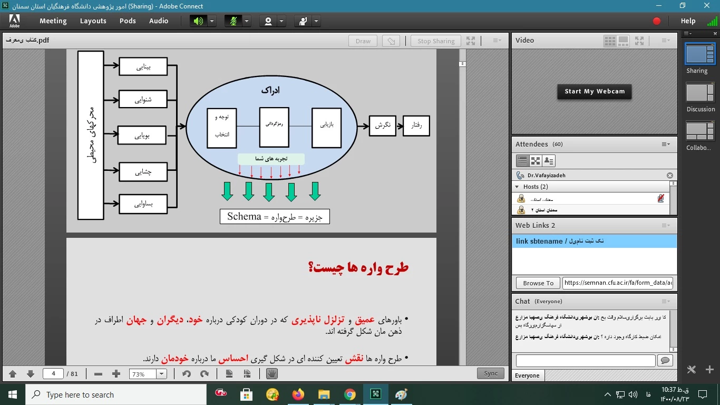Open the dropdown arrow beside raise hand
Screen dimensions: 720x405
pos(316,21)
